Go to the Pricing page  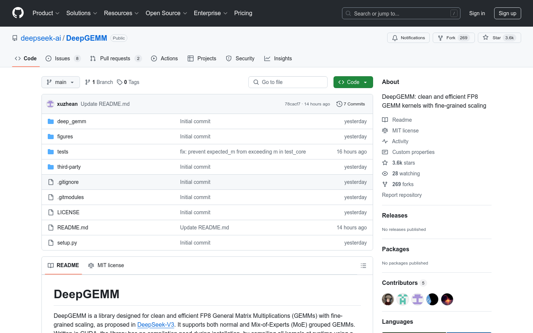243,13
